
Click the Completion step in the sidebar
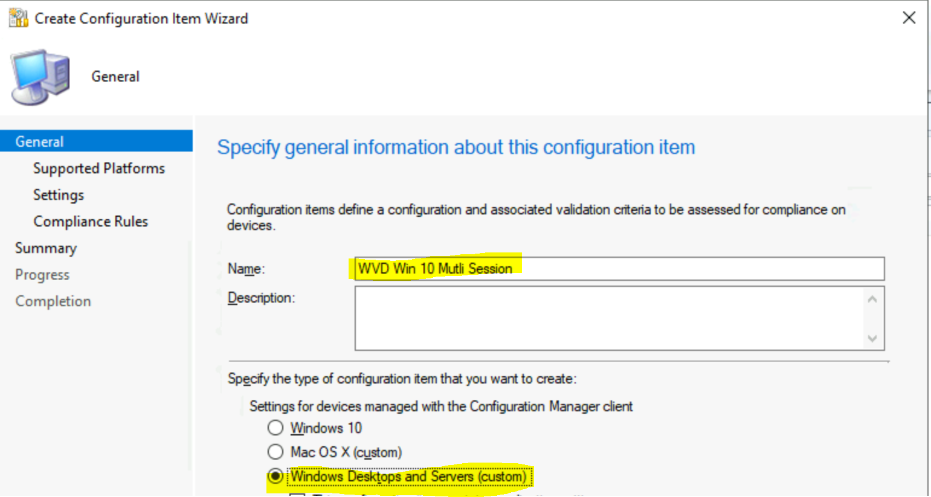[53, 301]
